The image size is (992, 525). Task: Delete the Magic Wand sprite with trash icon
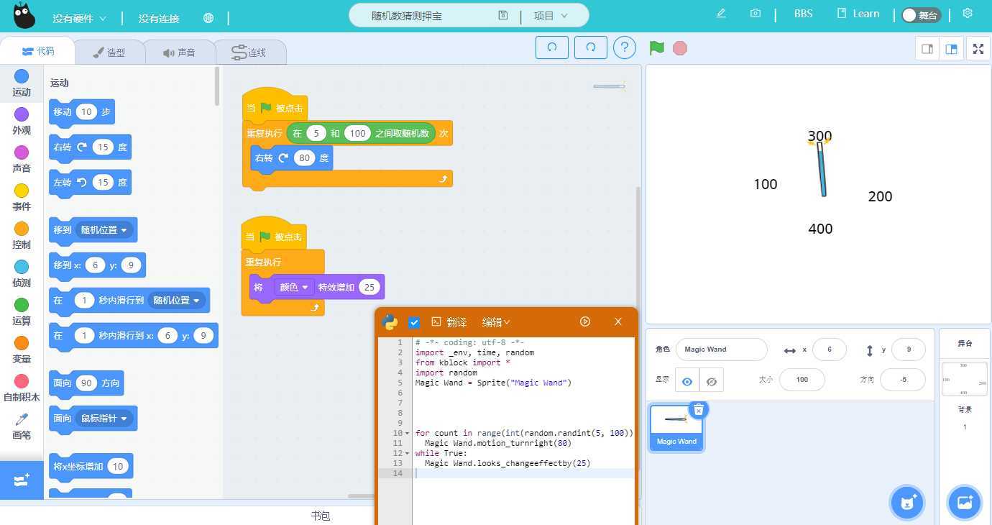(x=698, y=409)
